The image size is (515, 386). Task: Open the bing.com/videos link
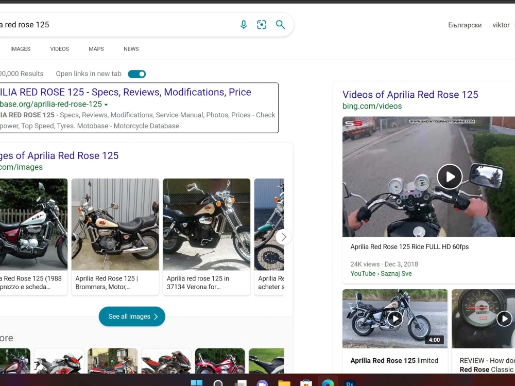click(372, 106)
